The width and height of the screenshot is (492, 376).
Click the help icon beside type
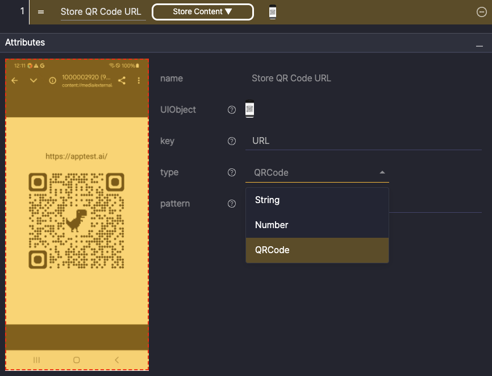click(x=231, y=172)
